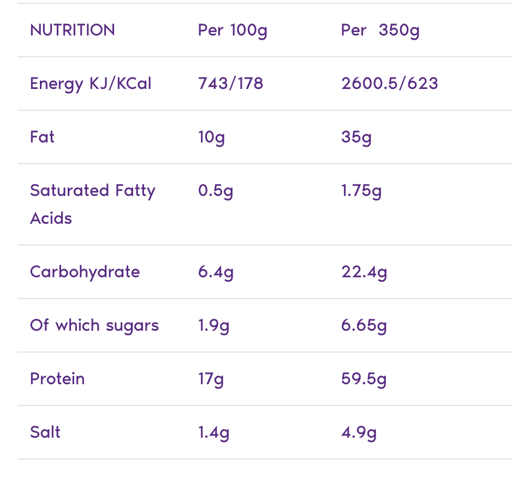Viewport: 512px width, 477px height.
Task: Select the Fat row label
Action: coord(43,136)
